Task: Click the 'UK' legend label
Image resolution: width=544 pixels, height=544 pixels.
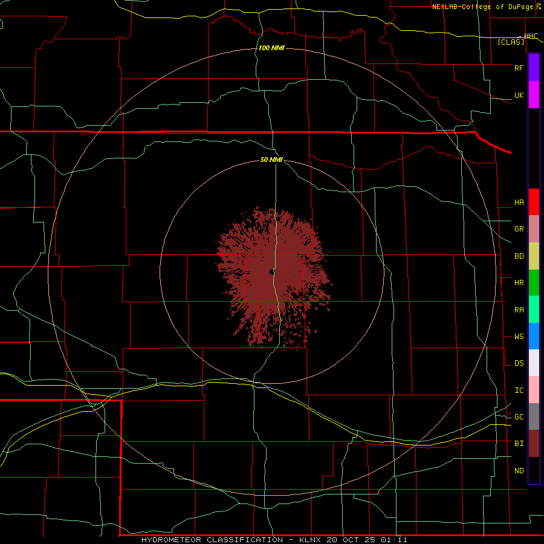Action: tap(519, 95)
